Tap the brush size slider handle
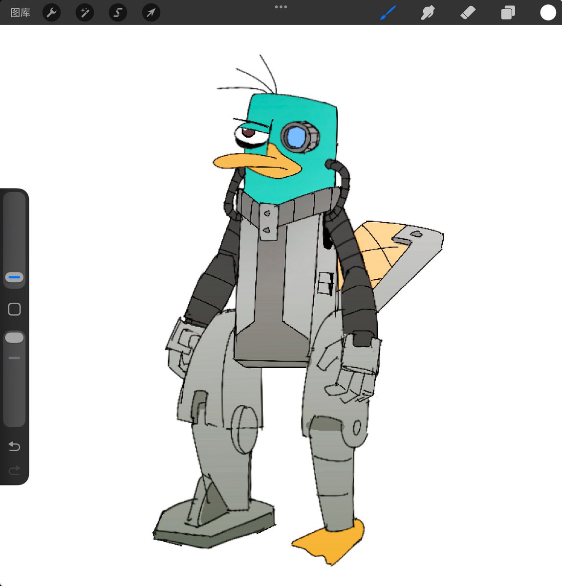 pyautogui.click(x=14, y=277)
